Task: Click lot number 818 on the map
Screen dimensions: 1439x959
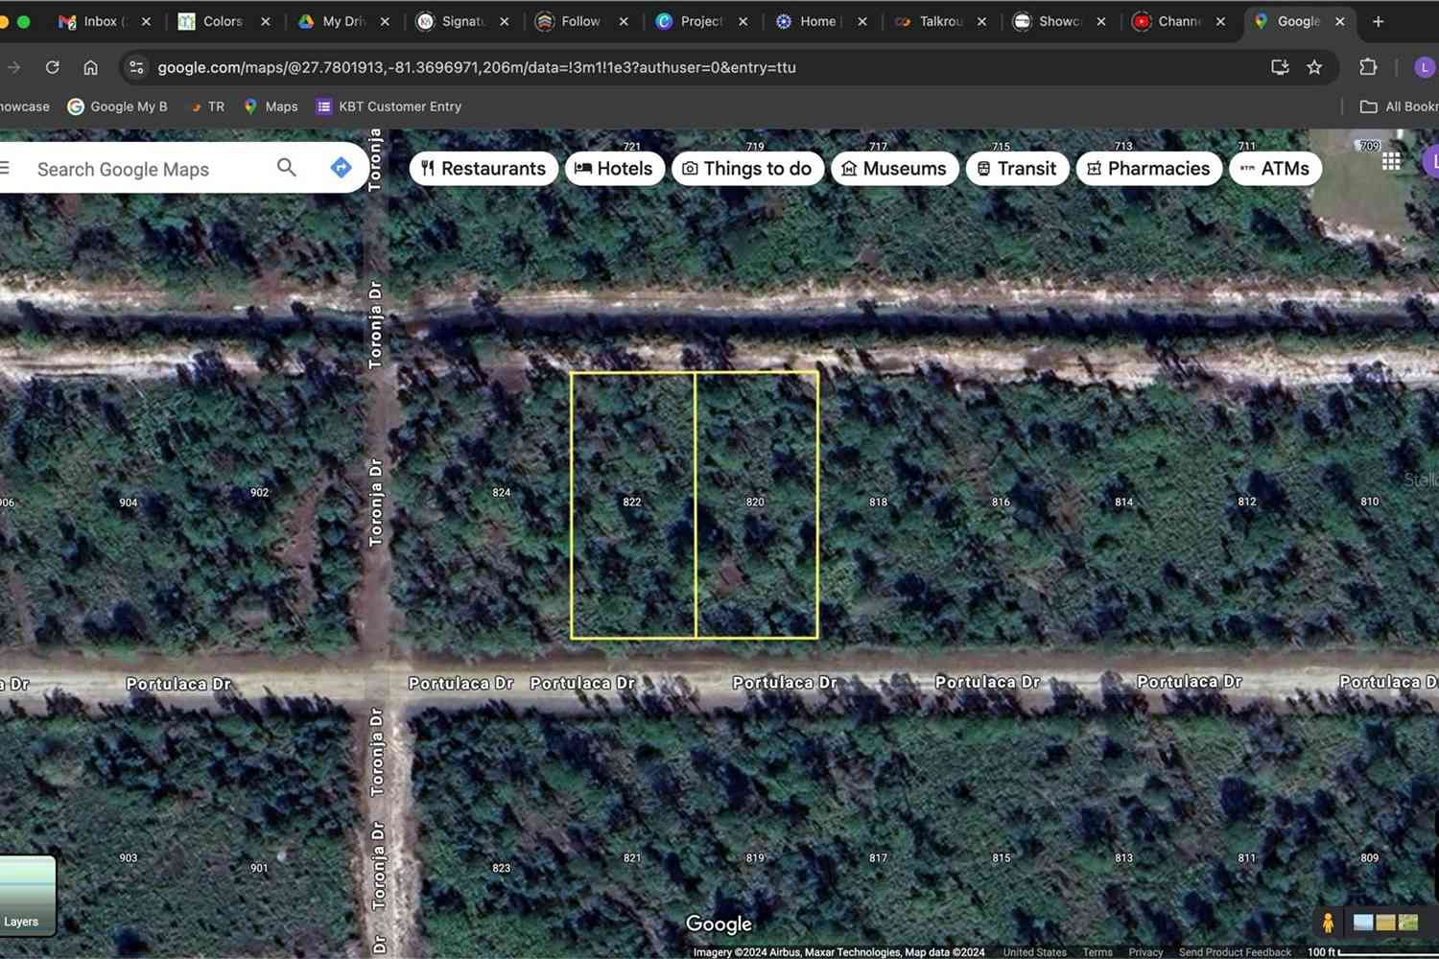Action: tap(878, 502)
